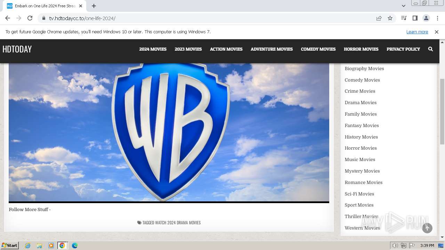Open Family Movies category
The height and width of the screenshot is (250, 445).
pos(361,114)
